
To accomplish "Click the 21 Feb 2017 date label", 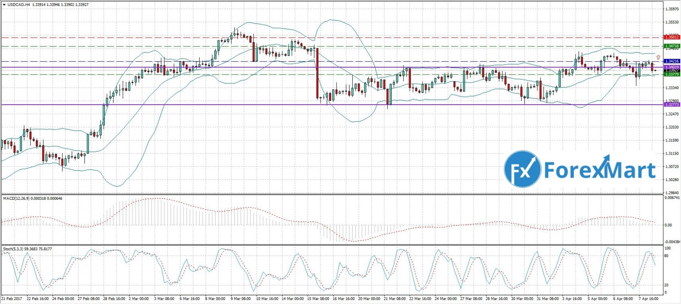I will [10, 300].
